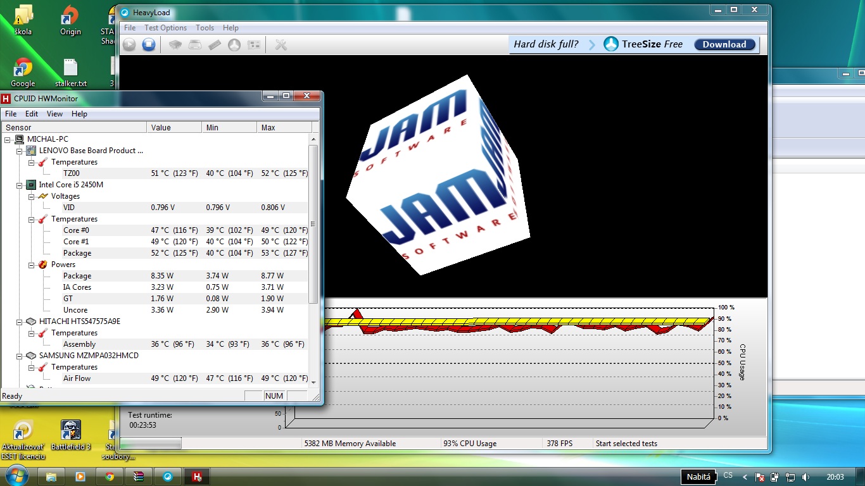
Task: Click the Intel Core i5 processor icon
Action: point(30,185)
